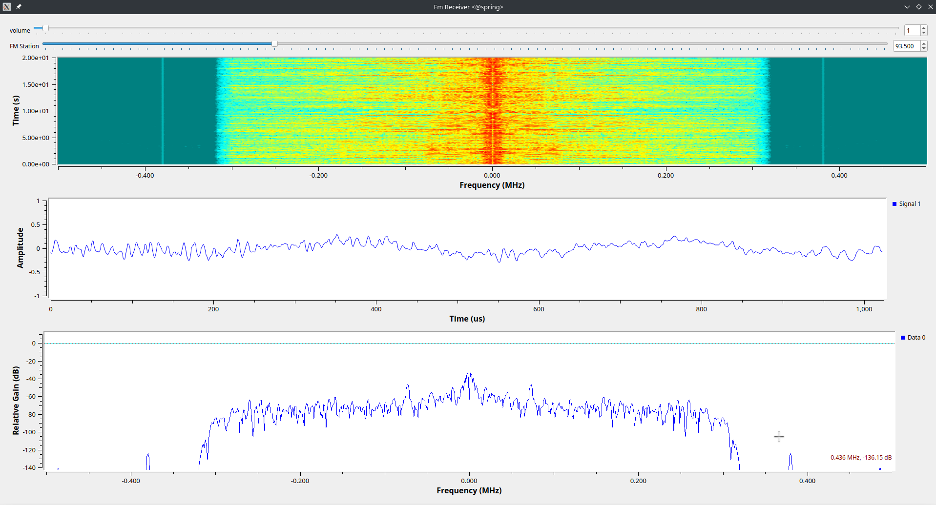This screenshot has width=936, height=505.
Task: Click the waterfall plot's Time (s) axis label
Action: [16, 111]
